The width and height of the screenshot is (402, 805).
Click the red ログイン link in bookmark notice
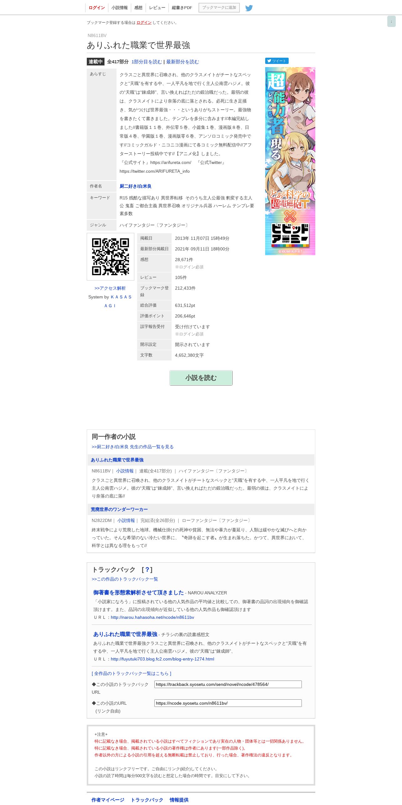pos(144,23)
